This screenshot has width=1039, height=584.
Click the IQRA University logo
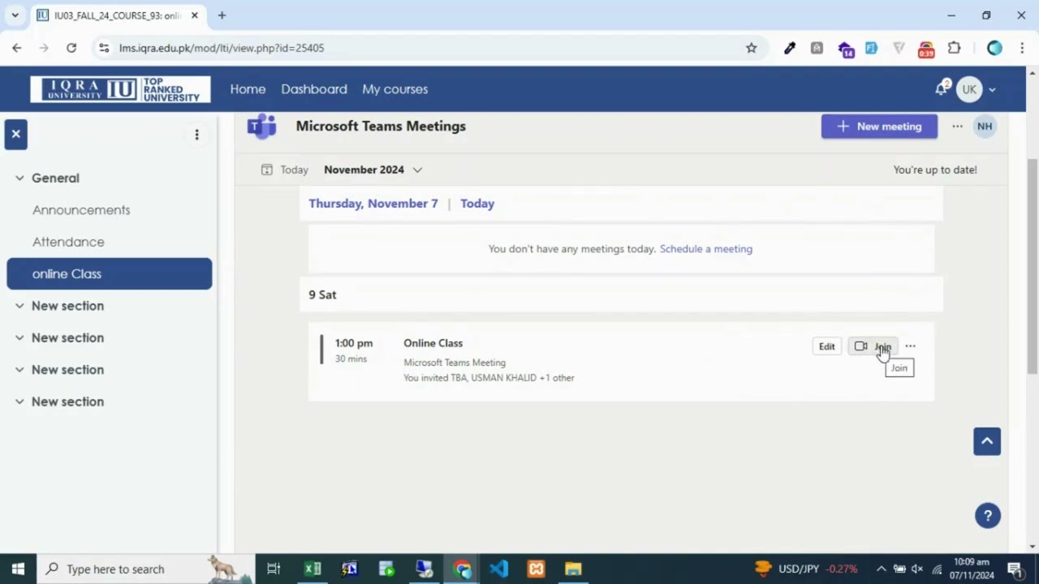tap(120, 89)
